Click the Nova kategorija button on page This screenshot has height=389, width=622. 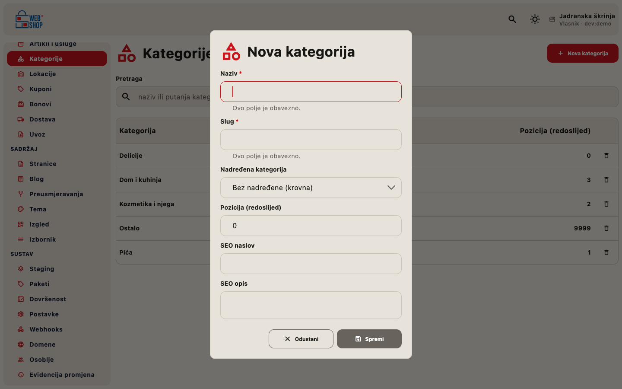pyautogui.click(x=583, y=53)
